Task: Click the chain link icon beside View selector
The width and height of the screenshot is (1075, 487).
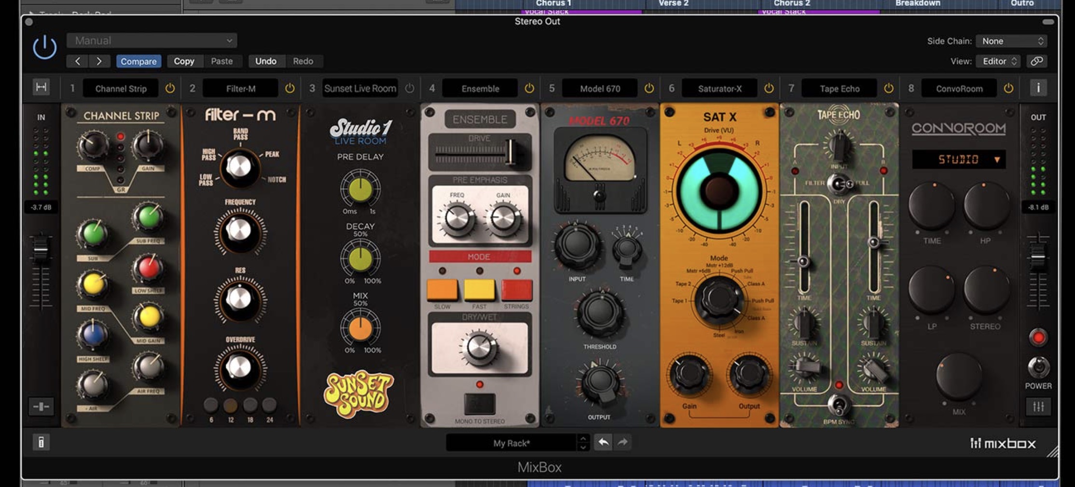Action: 1037,61
